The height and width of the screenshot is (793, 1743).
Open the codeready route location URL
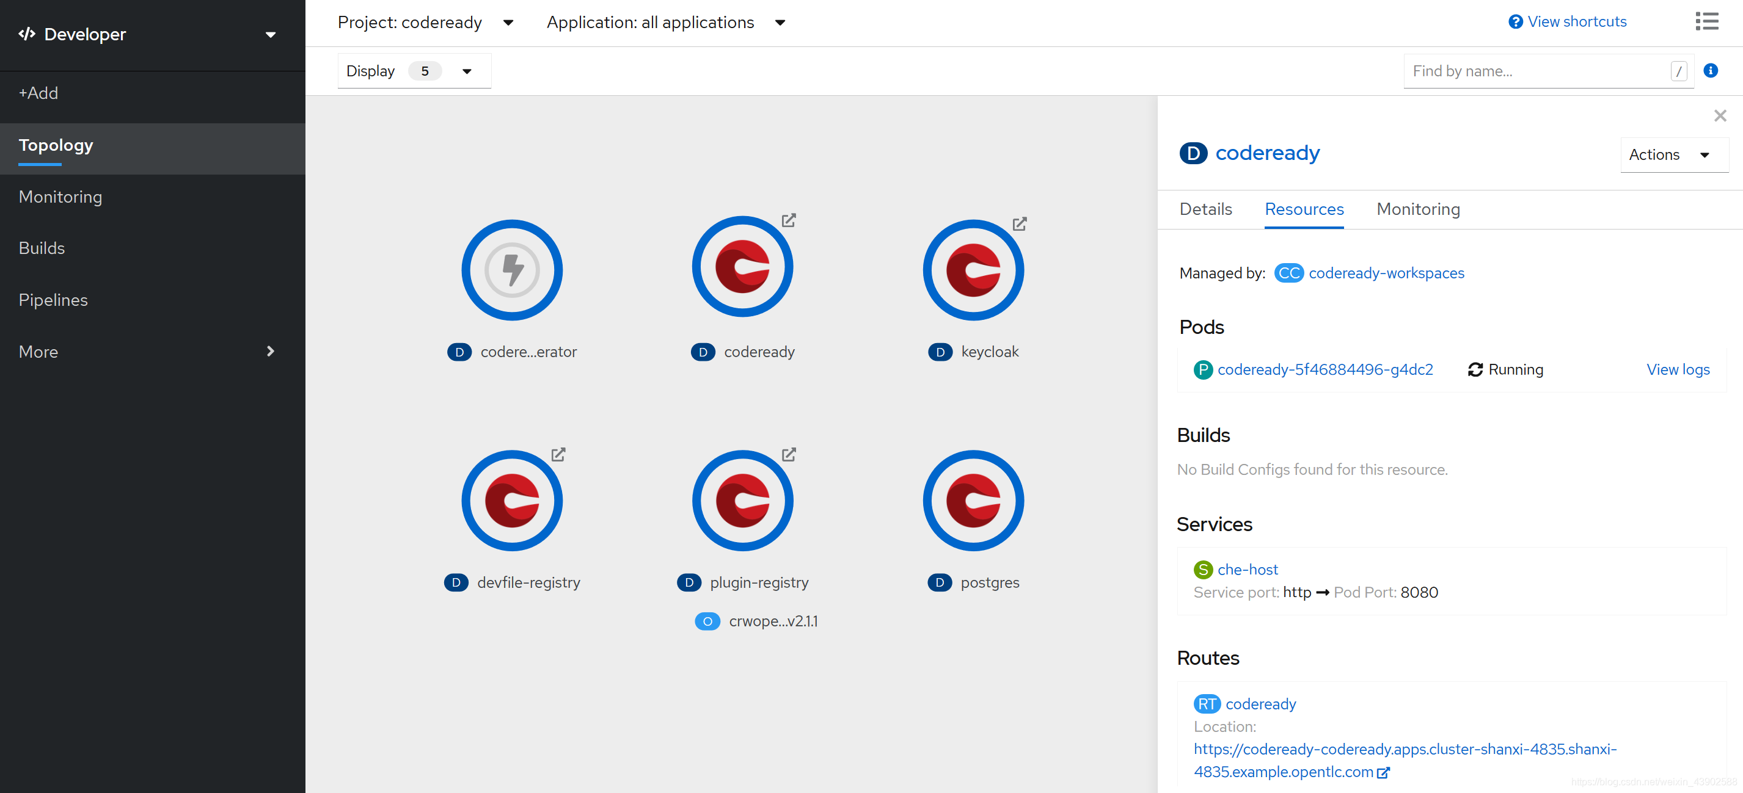pyautogui.click(x=1405, y=760)
